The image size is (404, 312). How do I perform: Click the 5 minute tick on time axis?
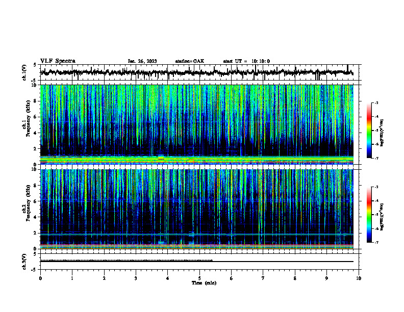(x=199, y=278)
